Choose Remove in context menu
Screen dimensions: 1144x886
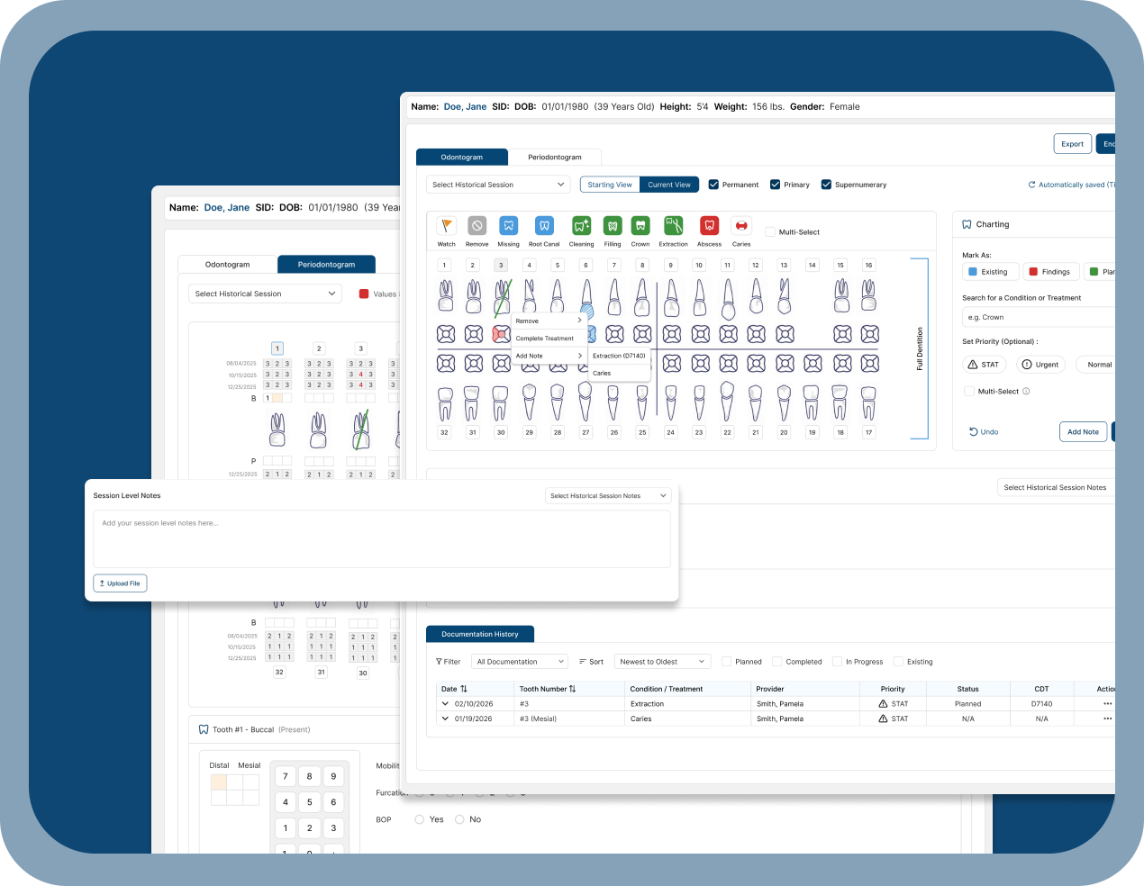549,321
